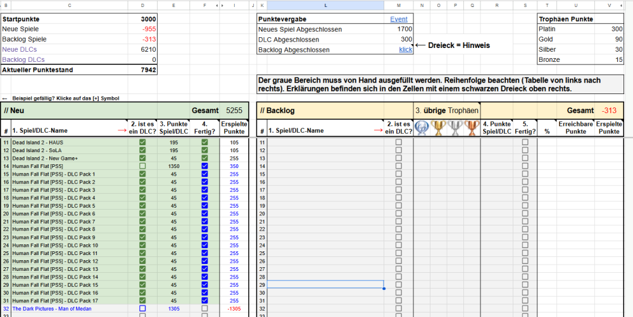Click the gold trophy icon in Backlog header
This screenshot has width=633, height=317.
[439, 128]
